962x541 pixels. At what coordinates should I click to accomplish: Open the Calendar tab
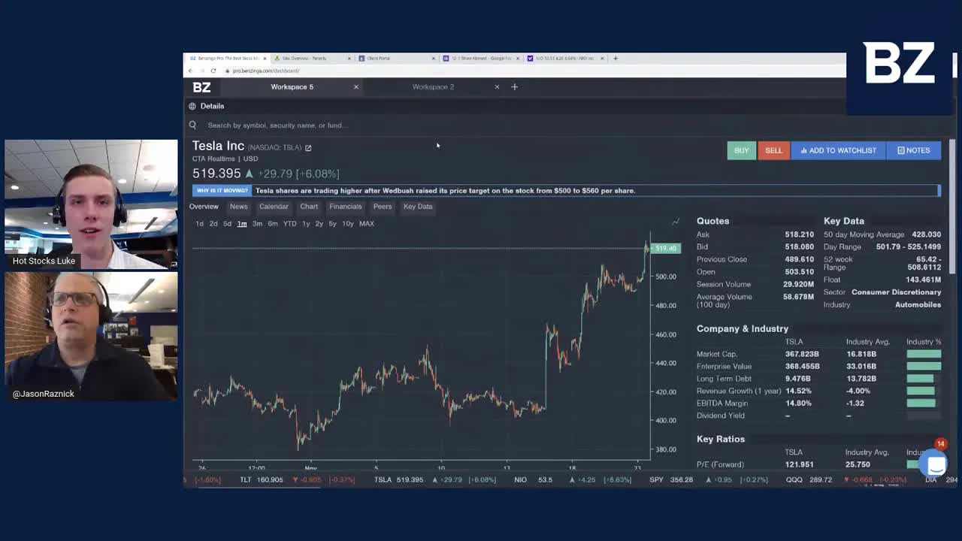pyautogui.click(x=274, y=207)
